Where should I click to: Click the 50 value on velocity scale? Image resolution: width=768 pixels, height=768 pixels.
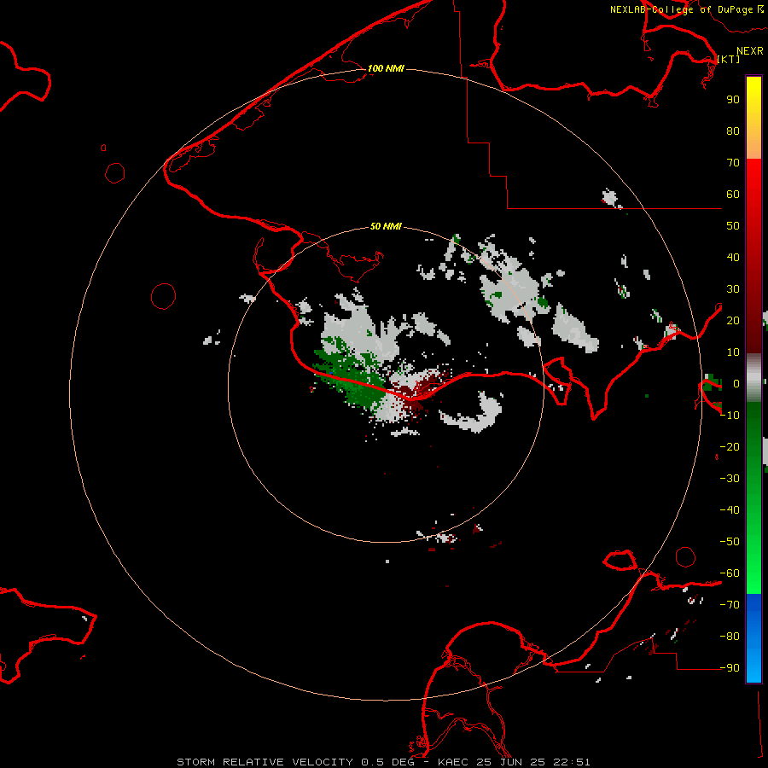coord(733,226)
